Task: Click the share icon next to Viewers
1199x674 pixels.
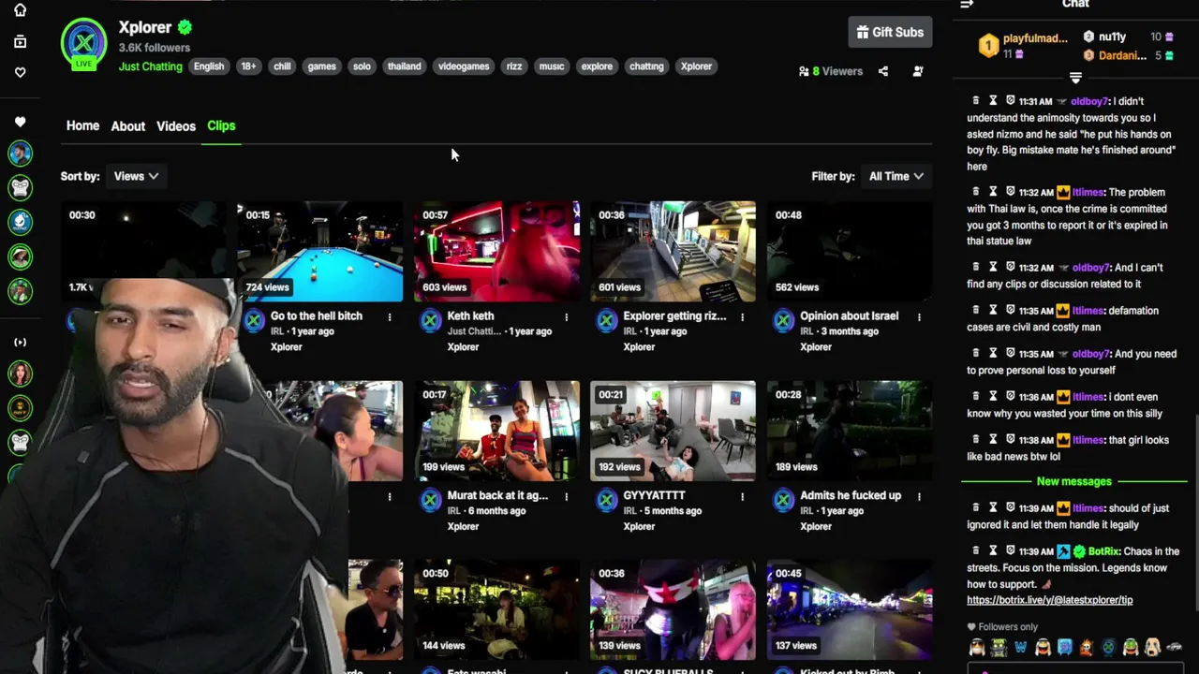Action: [x=882, y=71]
